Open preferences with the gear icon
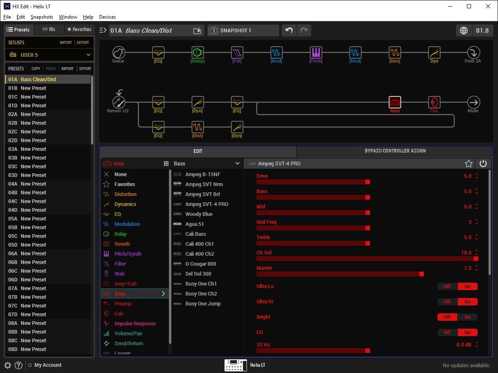498x373 pixels. (7, 365)
